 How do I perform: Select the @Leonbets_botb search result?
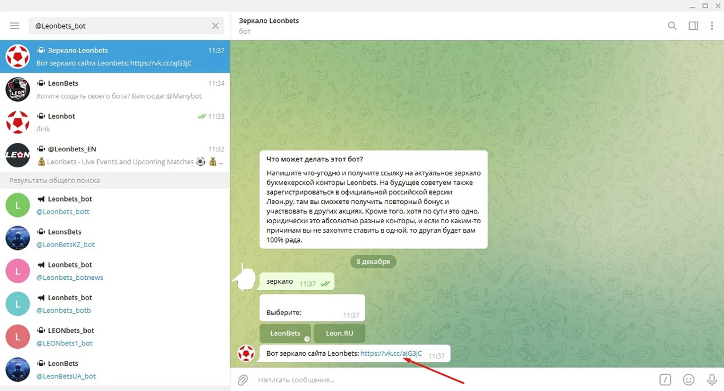point(115,303)
